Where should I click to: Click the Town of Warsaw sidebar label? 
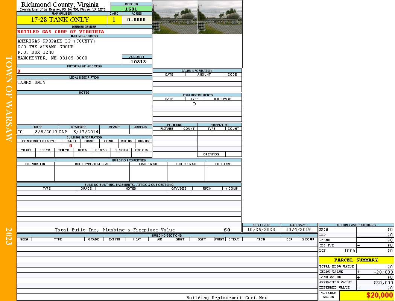(9, 99)
